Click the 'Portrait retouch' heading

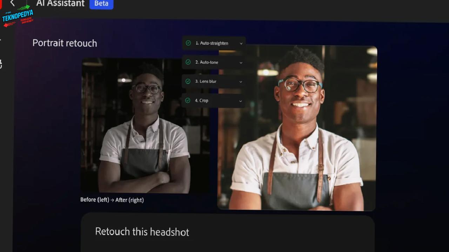tap(65, 43)
